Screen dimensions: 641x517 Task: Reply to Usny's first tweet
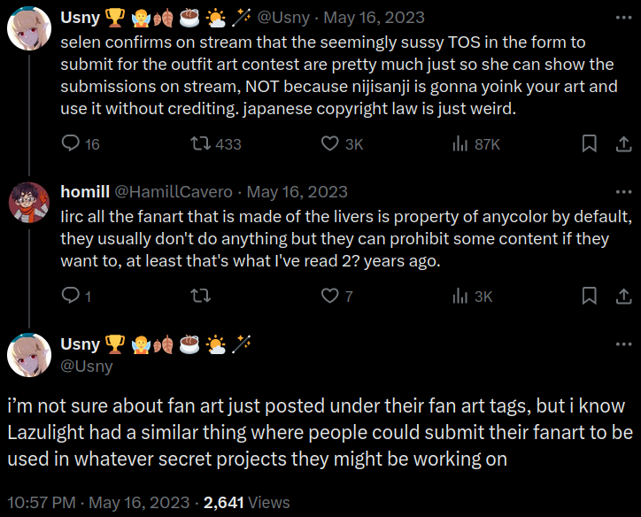[x=72, y=143]
